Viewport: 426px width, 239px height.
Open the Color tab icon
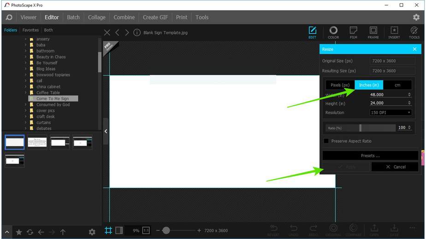click(333, 32)
